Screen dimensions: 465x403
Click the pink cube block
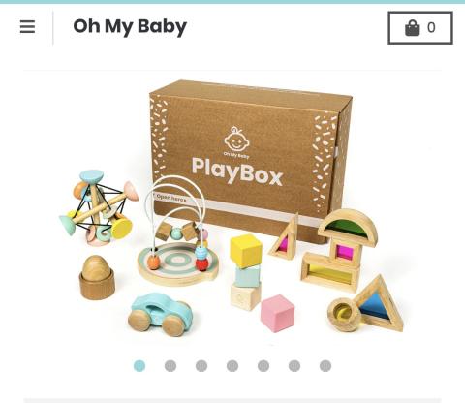tap(277, 314)
